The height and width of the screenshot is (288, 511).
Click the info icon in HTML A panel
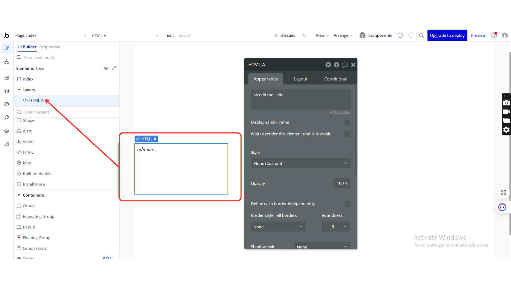pyautogui.click(x=337, y=65)
